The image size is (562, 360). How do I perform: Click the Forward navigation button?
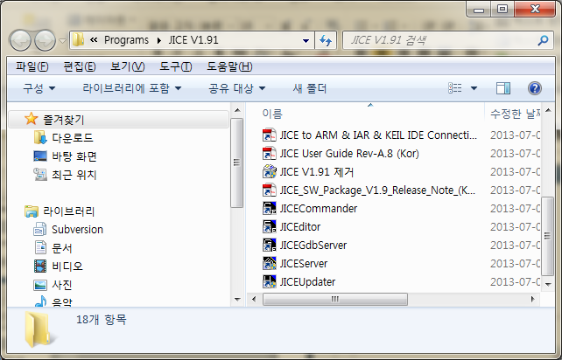point(45,40)
